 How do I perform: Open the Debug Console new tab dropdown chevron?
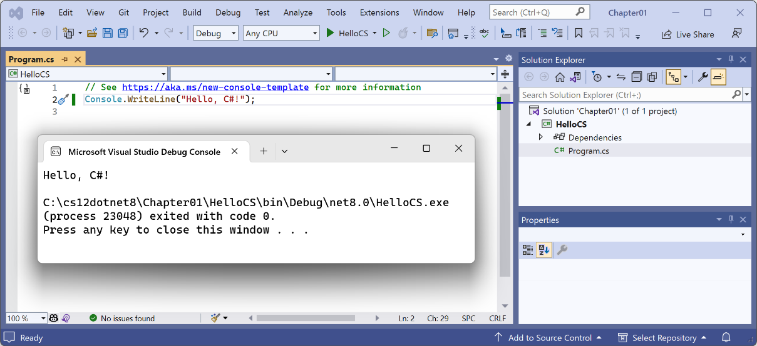tap(284, 151)
